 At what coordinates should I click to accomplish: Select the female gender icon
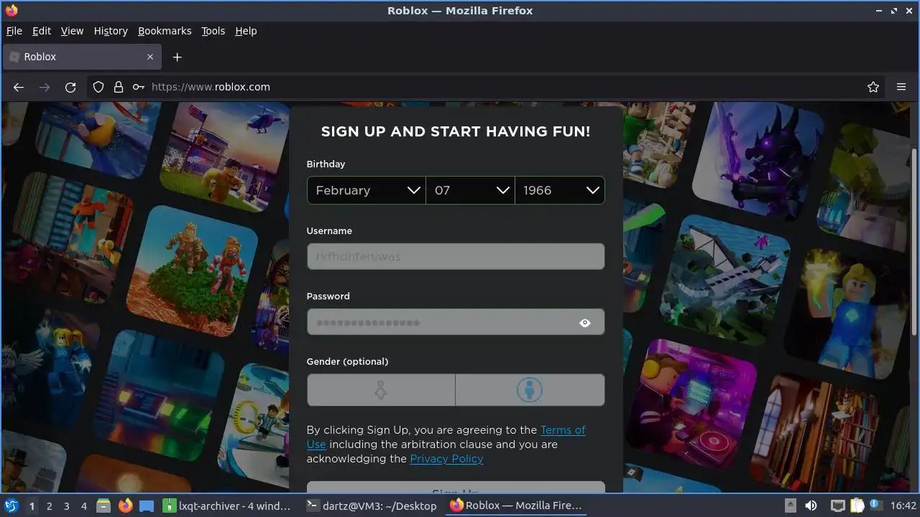tap(381, 390)
